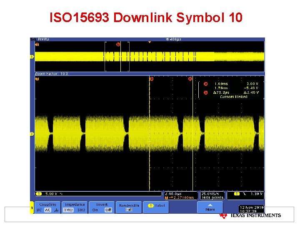Screen dimensions: 300x225
Task: Open the channel 1 Label button
Action: [156, 207]
